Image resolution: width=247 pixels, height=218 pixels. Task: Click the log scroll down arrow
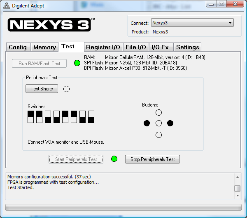tap(238, 196)
